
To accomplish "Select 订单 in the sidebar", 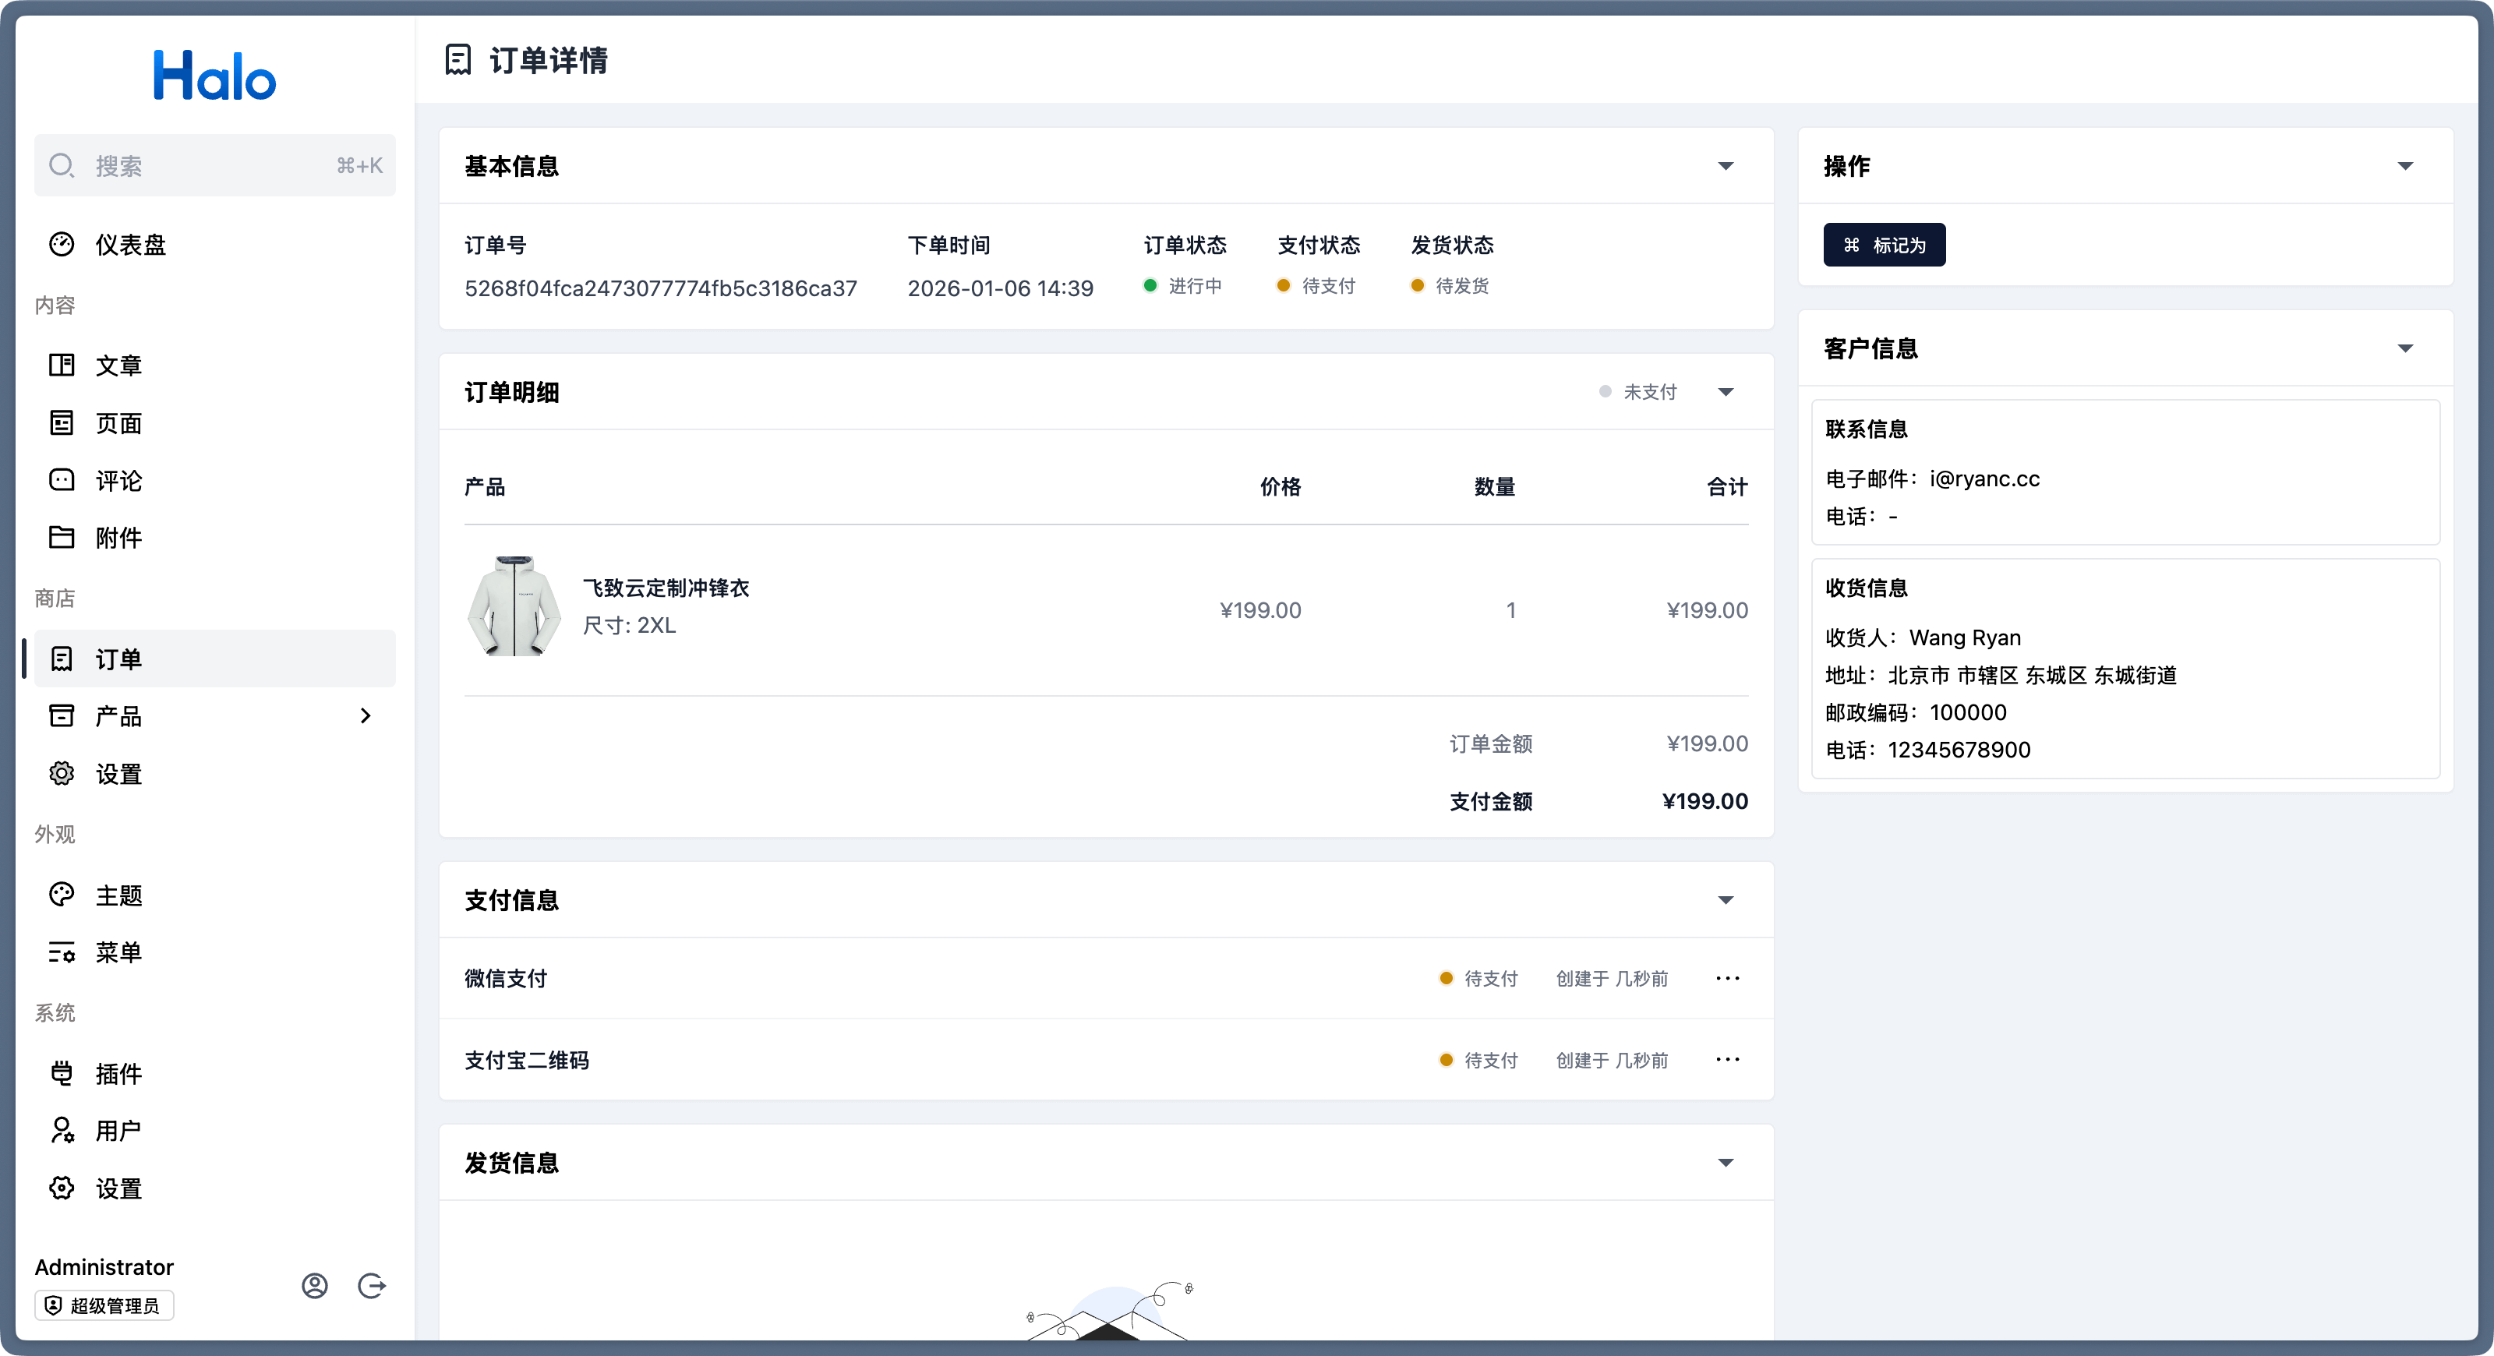I will pos(118,659).
